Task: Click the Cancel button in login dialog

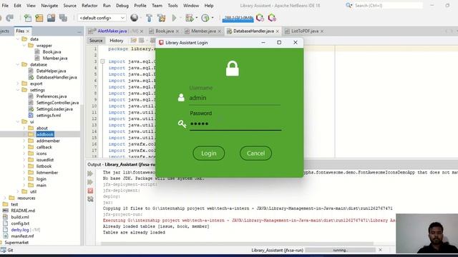Action: pos(255,153)
